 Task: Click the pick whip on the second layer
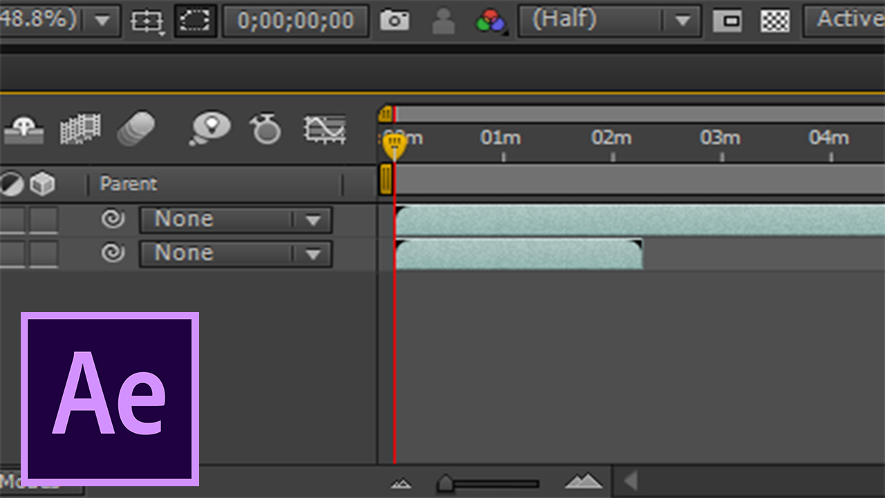point(114,254)
